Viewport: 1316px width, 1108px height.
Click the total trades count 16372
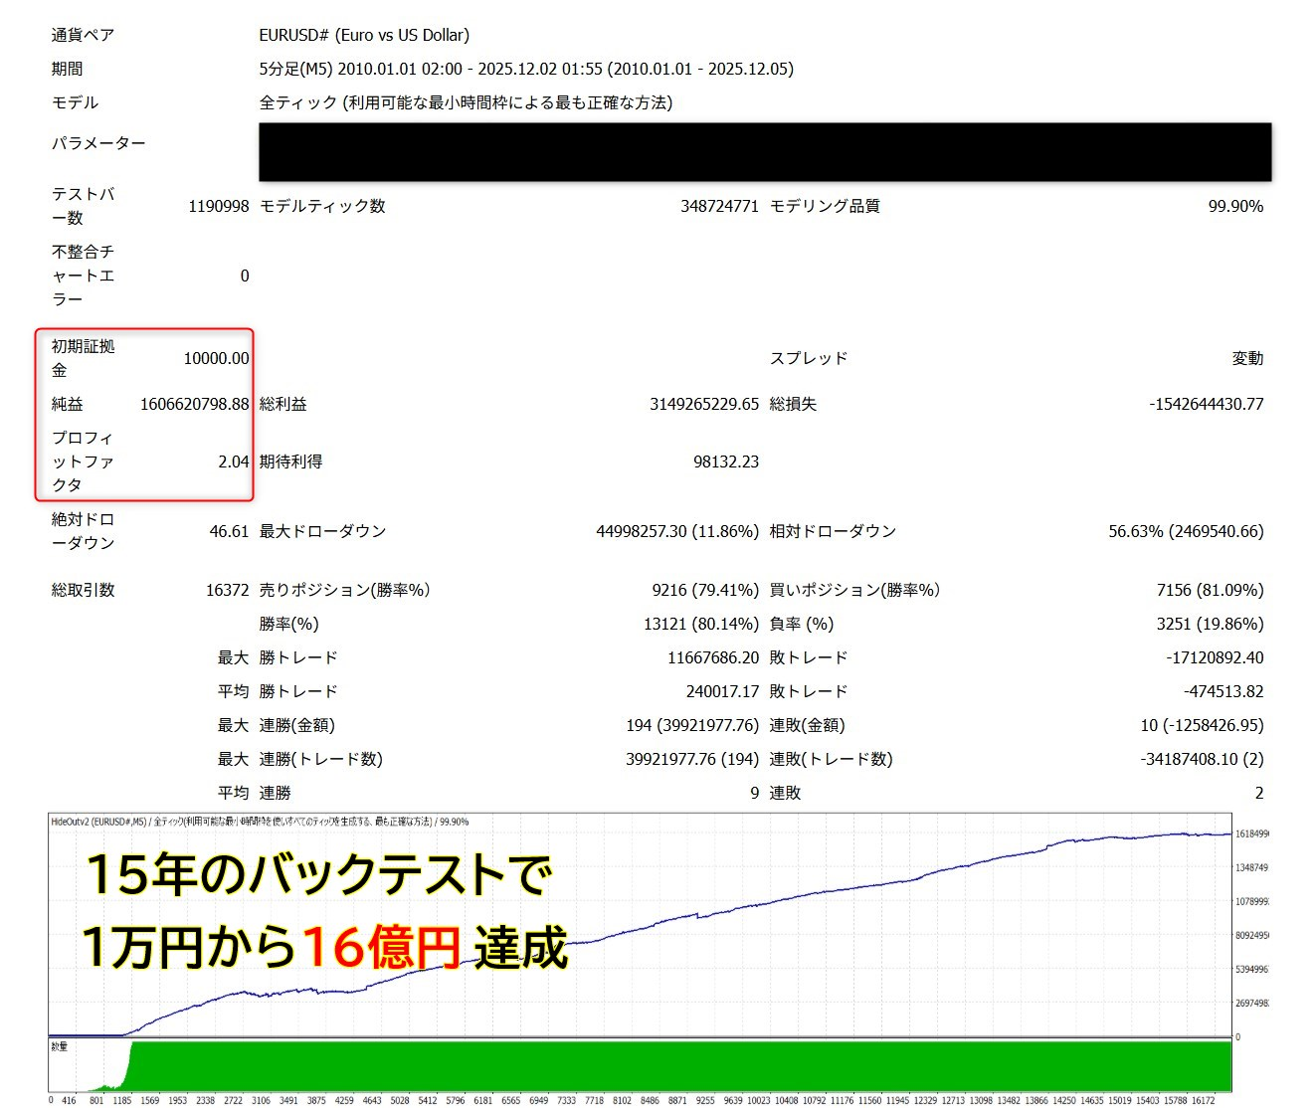[x=227, y=590]
